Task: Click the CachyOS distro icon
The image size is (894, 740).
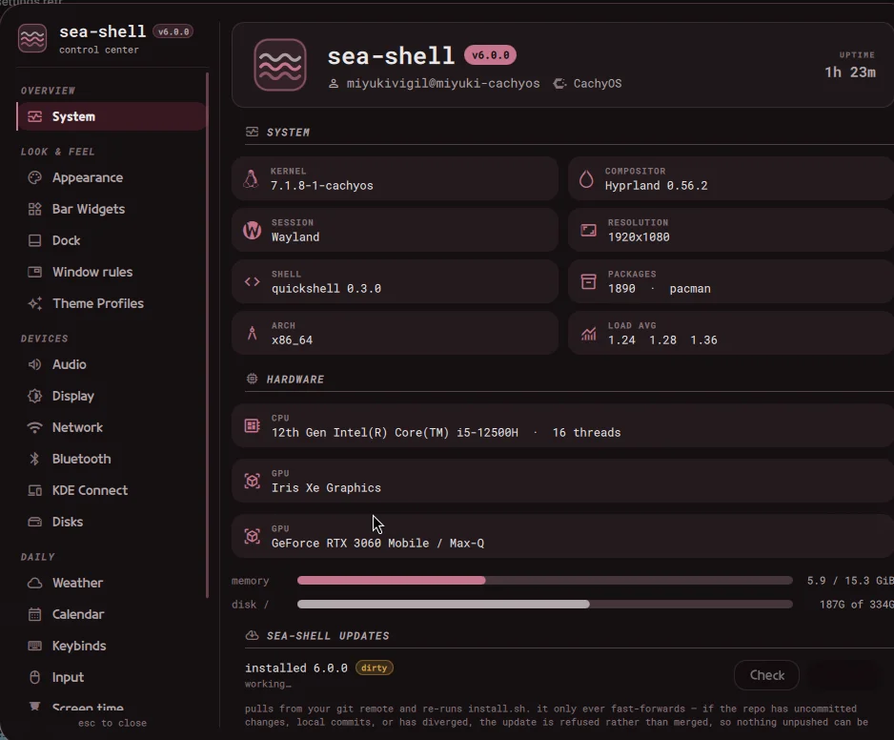Action: click(559, 83)
